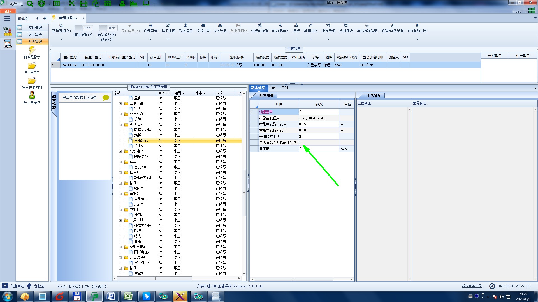Open 指示检查 toolbar icon
Viewport: 538px width, 302px height.
coord(168,25)
